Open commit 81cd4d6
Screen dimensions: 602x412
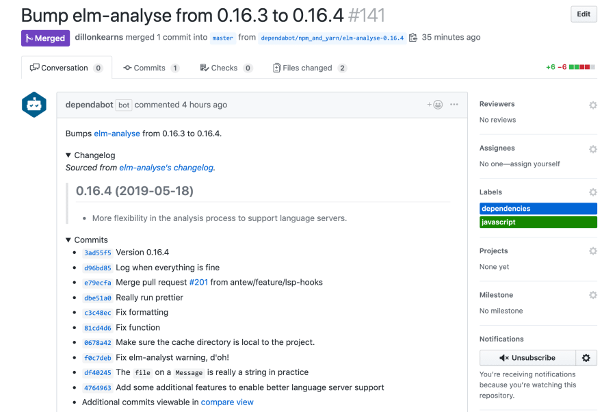coord(98,328)
